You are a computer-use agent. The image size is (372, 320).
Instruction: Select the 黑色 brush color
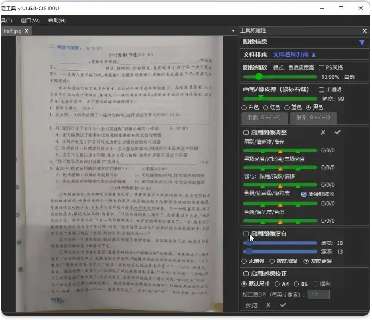308,108
